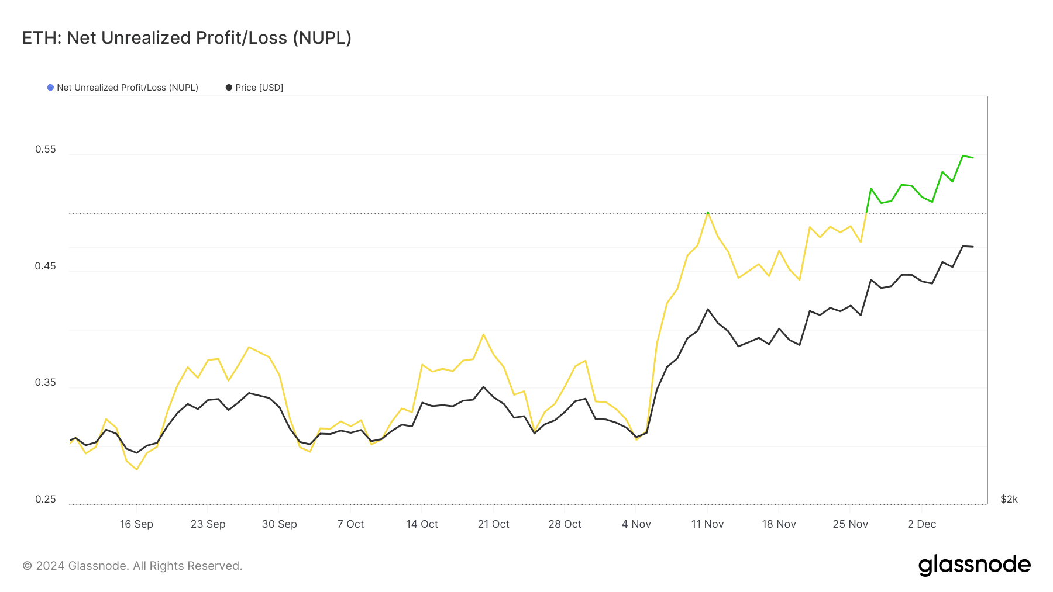The width and height of the screenshot is (1053, 592).
Task: Select the 14 Oct axis tick label
Action: 422,524
